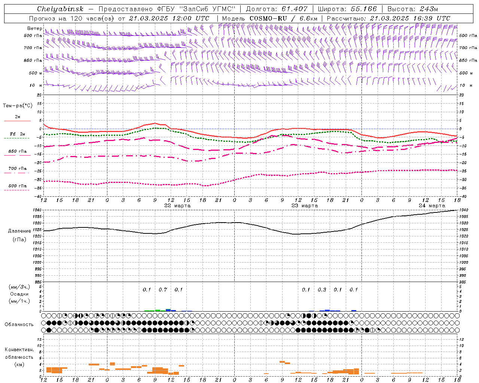
Task: Click the '(мм/3ч.)' precipitation unit label
Action: tap(19, 287)
